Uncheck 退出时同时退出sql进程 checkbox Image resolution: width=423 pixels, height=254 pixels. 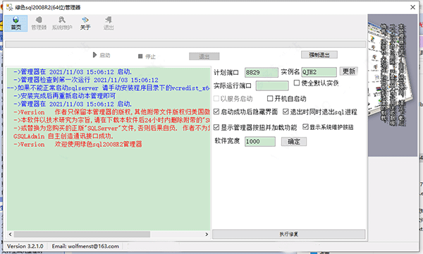coord(286,111)
